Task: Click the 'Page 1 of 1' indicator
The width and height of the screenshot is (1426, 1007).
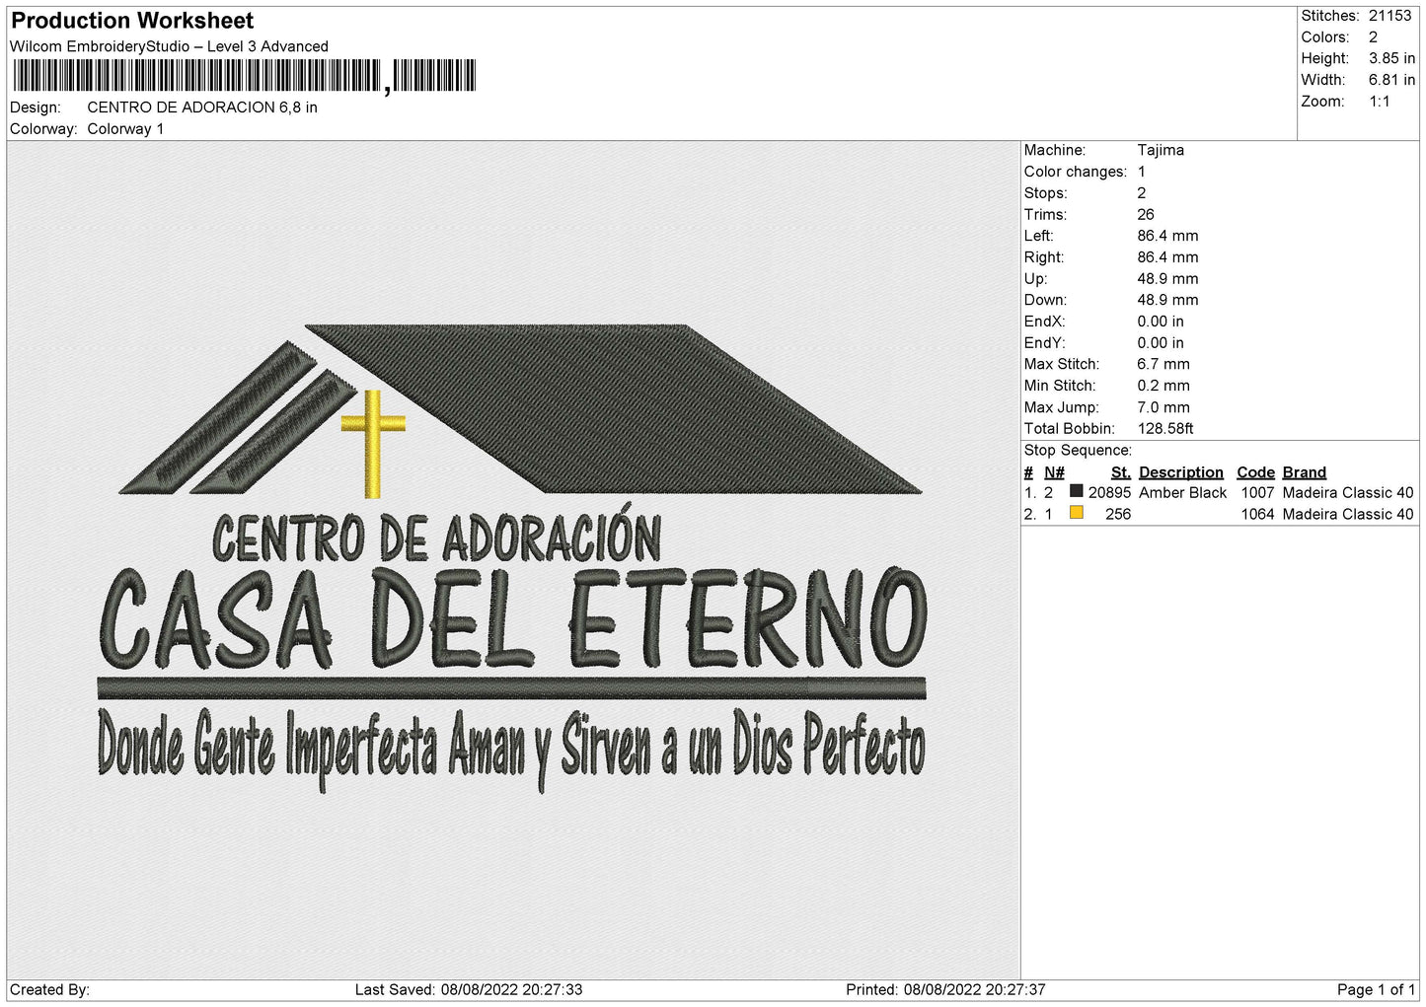Action: 1376,989
